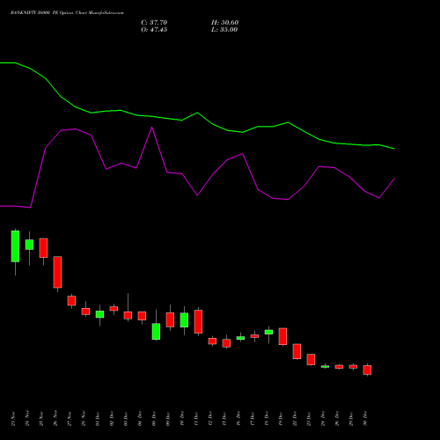Select the opening price value O: 47.45
The image size is (440, 440).
pos(154,30)
